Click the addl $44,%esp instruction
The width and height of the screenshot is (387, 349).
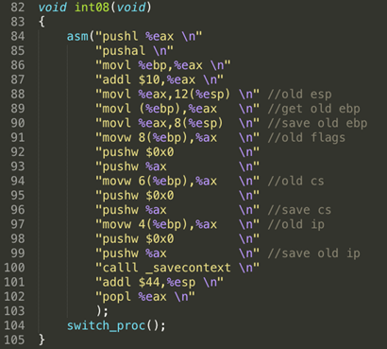149,283
